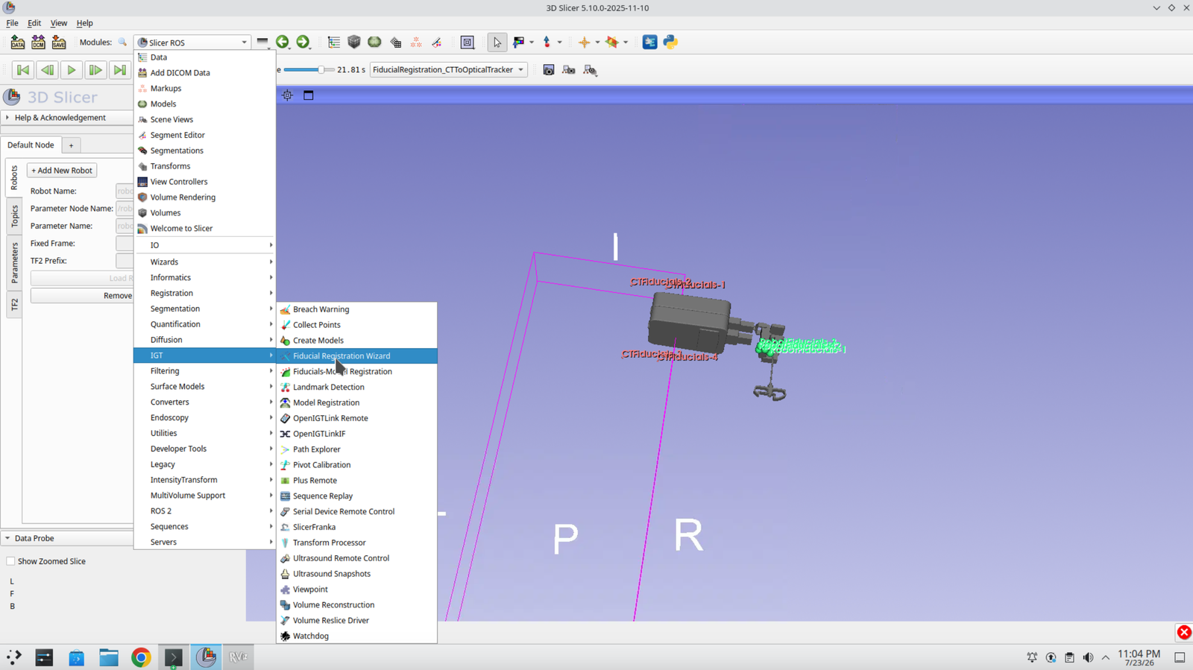Open the DCM DICOM import icon
Viewport: 1193px width, 670px height.
38,42
